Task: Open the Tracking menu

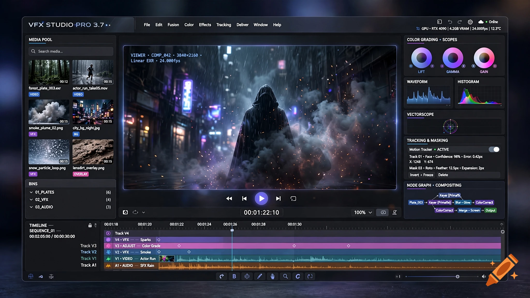Action: pos(224,25)
